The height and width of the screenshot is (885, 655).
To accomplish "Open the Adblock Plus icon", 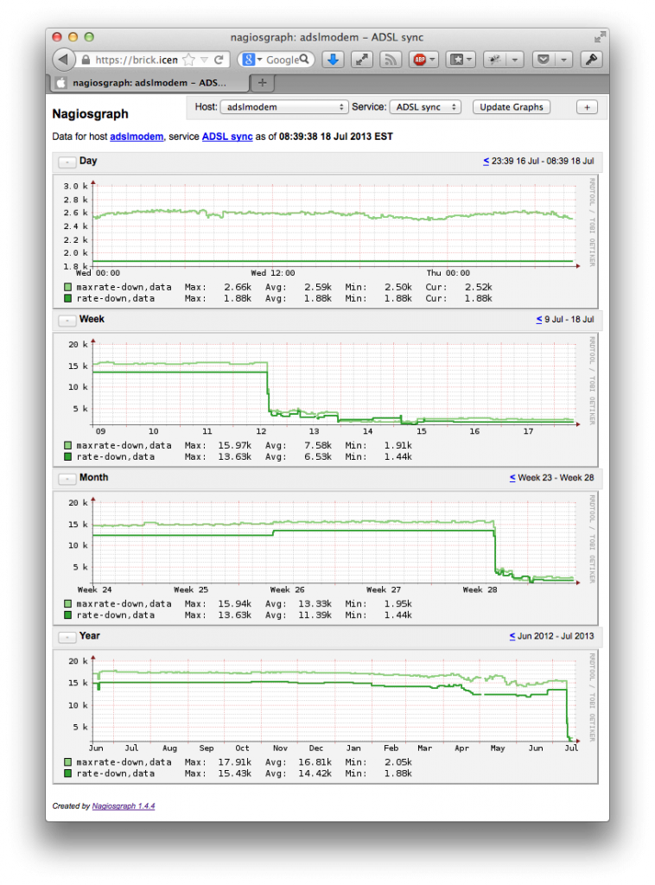I will point(421,60).
